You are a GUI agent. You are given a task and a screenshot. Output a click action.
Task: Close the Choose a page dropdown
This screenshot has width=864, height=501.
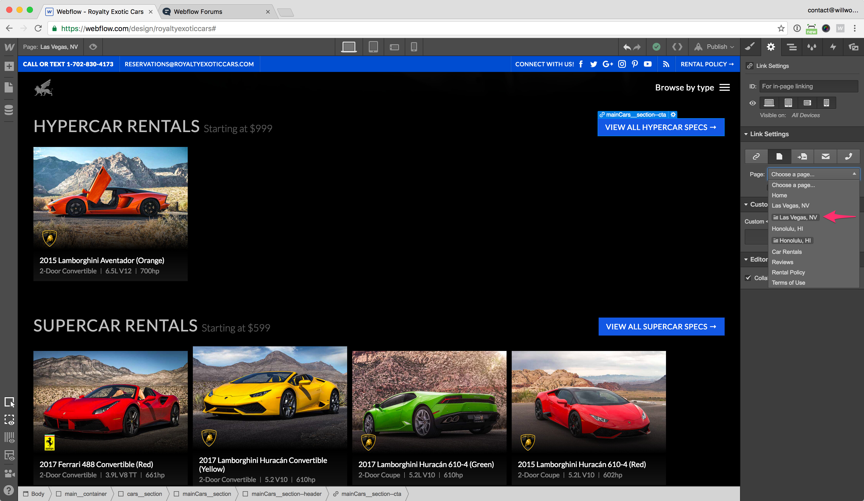pos(813,174)
